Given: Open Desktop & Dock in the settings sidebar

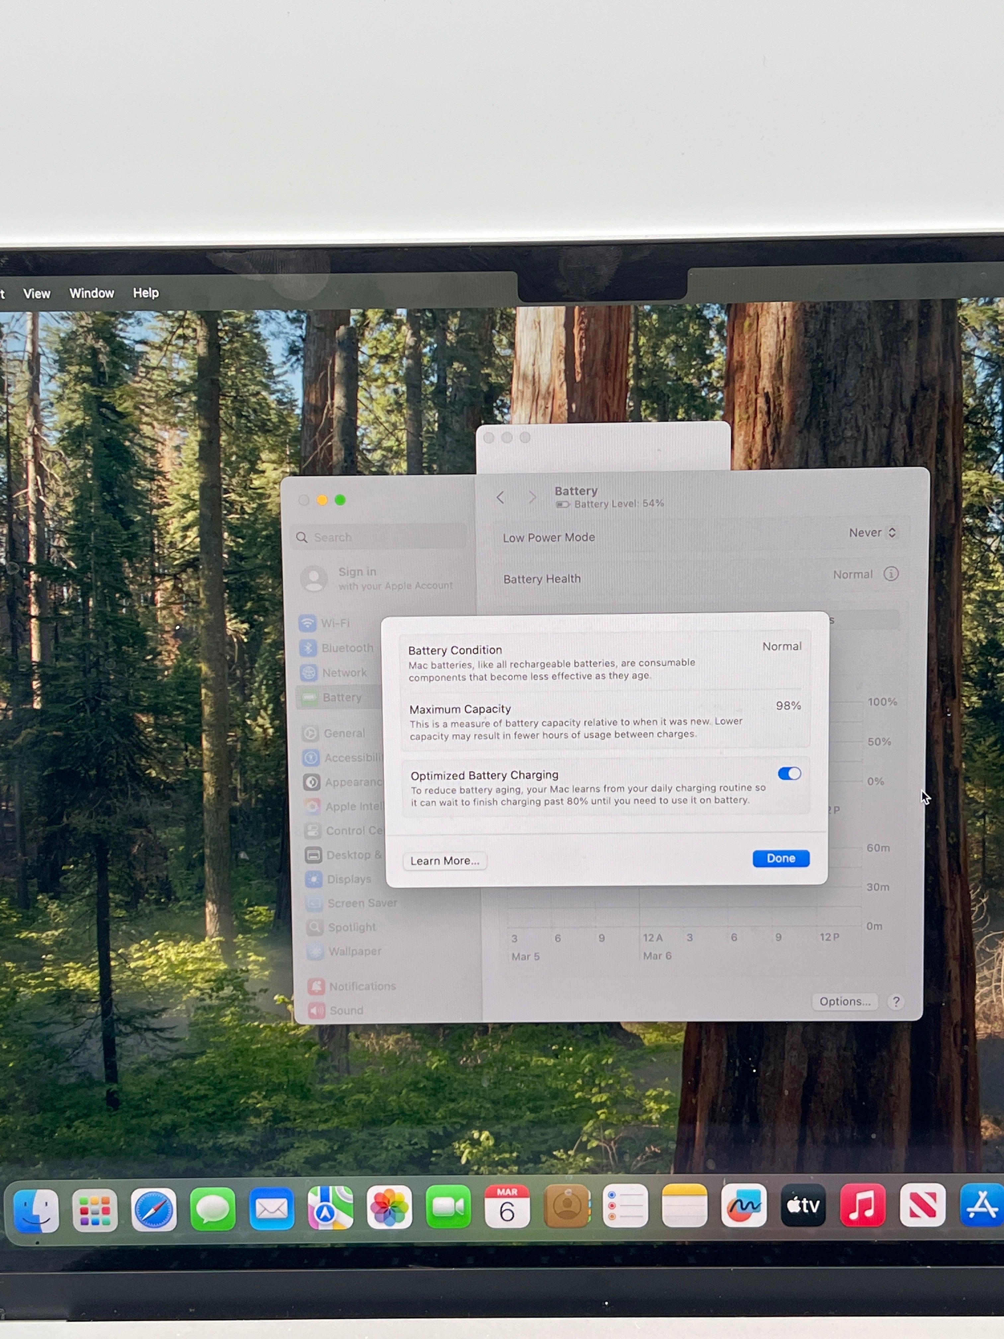Looking at the screenshot, I should (x=344, y=855).
